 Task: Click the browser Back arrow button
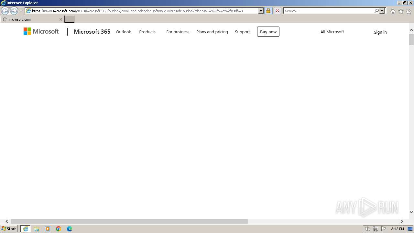(5, 11)
